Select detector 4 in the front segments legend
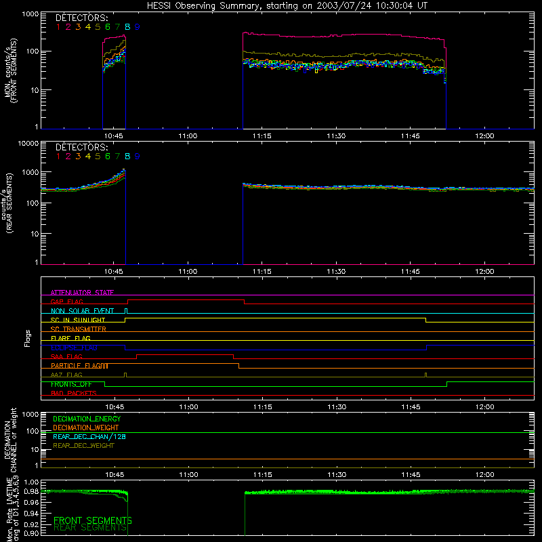The width and height of the screenshot is (542, 542). (88, 27)
